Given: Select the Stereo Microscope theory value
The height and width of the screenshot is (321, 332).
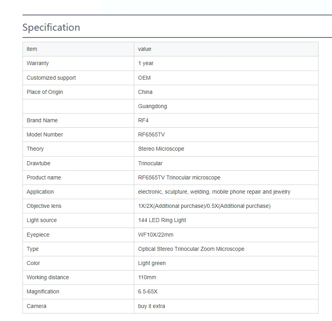Looking at the screenshot, I should 161,149.
